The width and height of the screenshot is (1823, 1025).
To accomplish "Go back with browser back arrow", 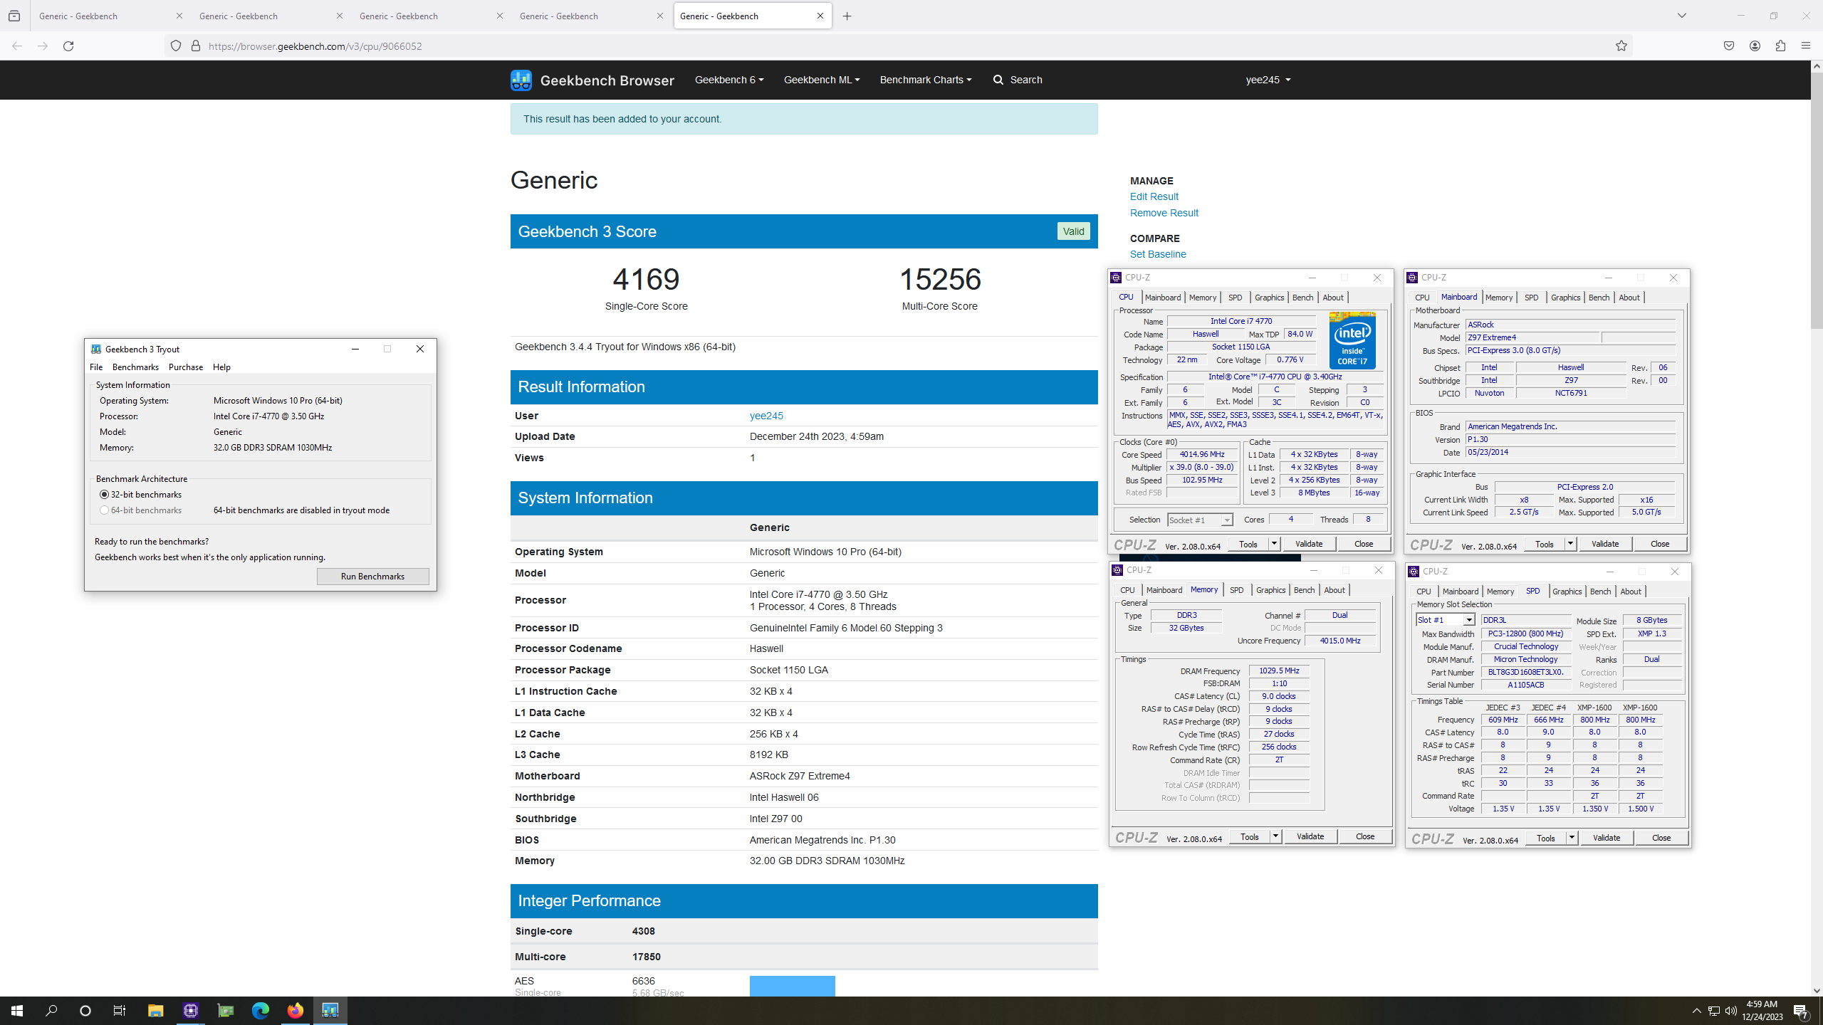I will click(x=17, y=46).
